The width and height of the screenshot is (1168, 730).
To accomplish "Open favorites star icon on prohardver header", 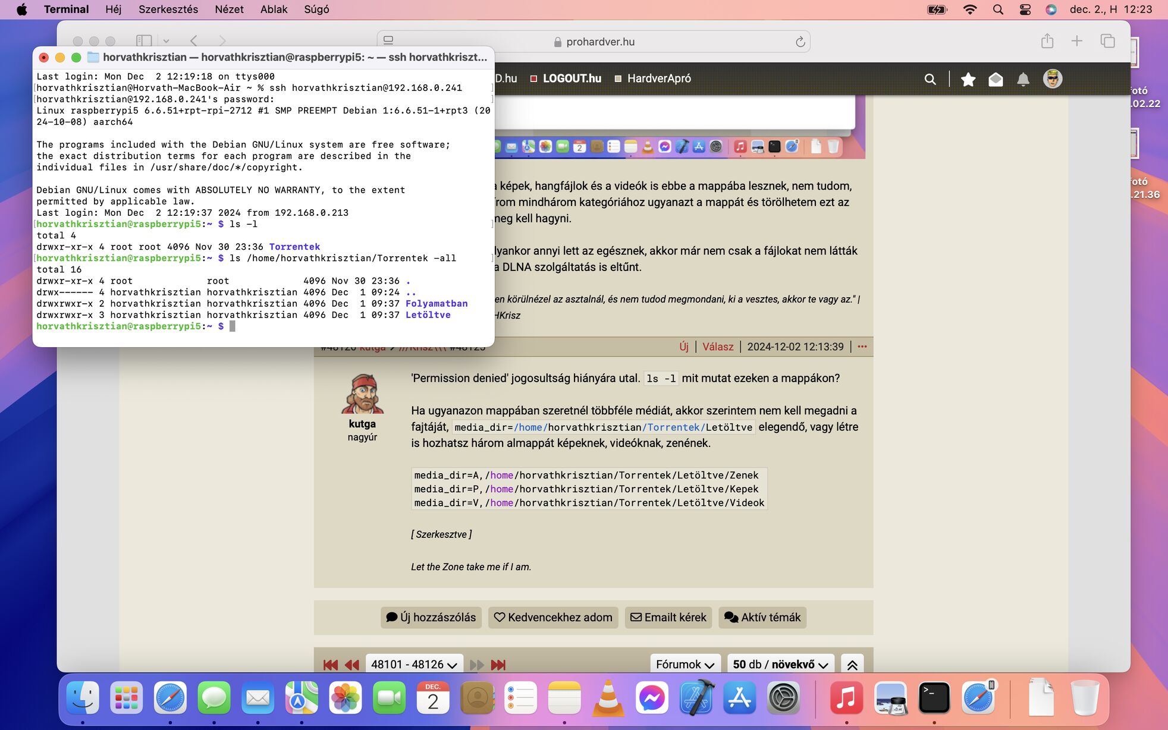I will 968,79.
